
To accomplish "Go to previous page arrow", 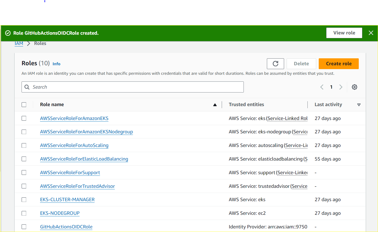I will click(322, 87).
